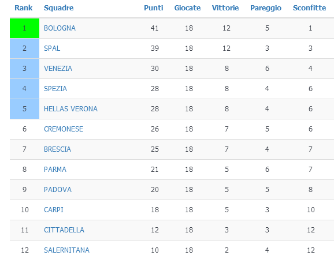Open the CARPI team link
The height and width of the screenshot is (263, 334).
tap(54, 210)
